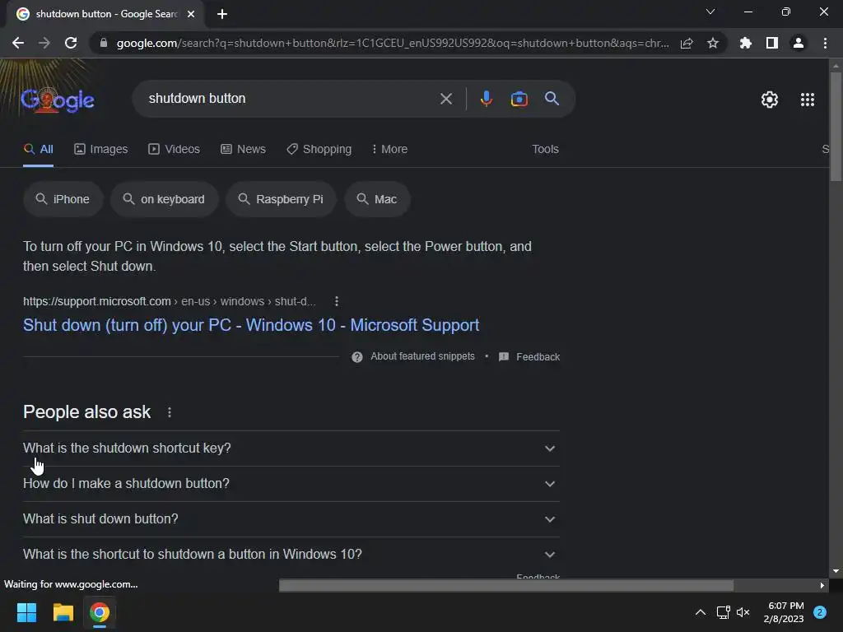Image resolution: width=843 pixels, height=632 pixels.
Task: Click Chrome icon in taskbar
Action: pos(100,612)
